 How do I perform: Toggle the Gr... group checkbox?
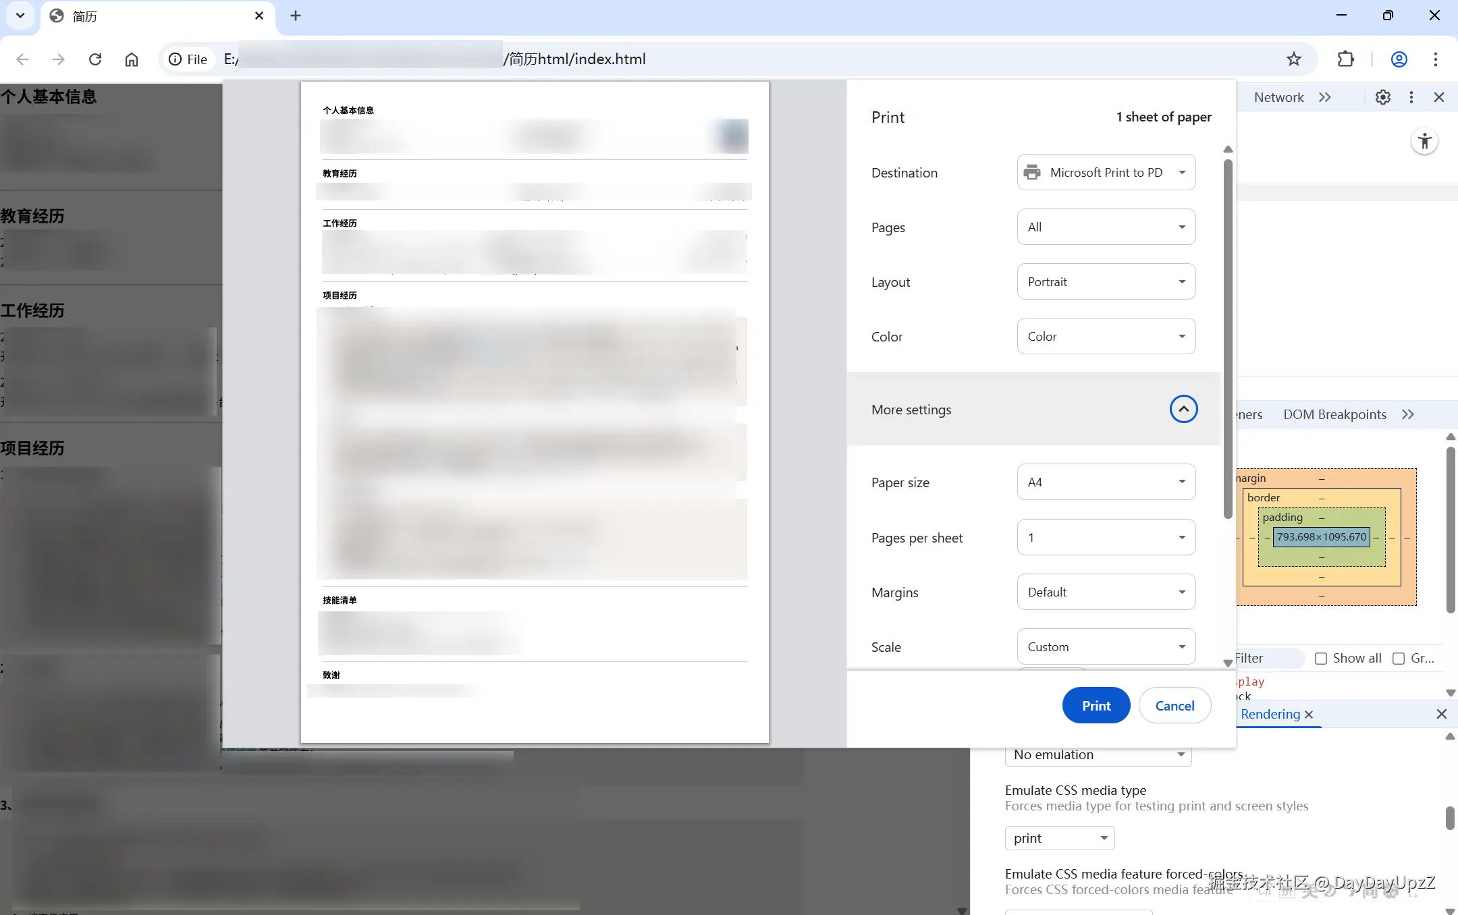click(1399, 659)
